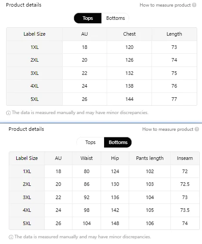Viewport: 202px width, 244px height.
Task: Click the help icon beside lower 'How to measure product'
Action: pos(197,129)
